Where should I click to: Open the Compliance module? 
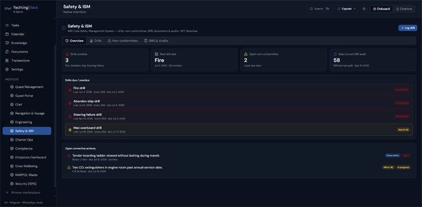(x=27, y=149)
